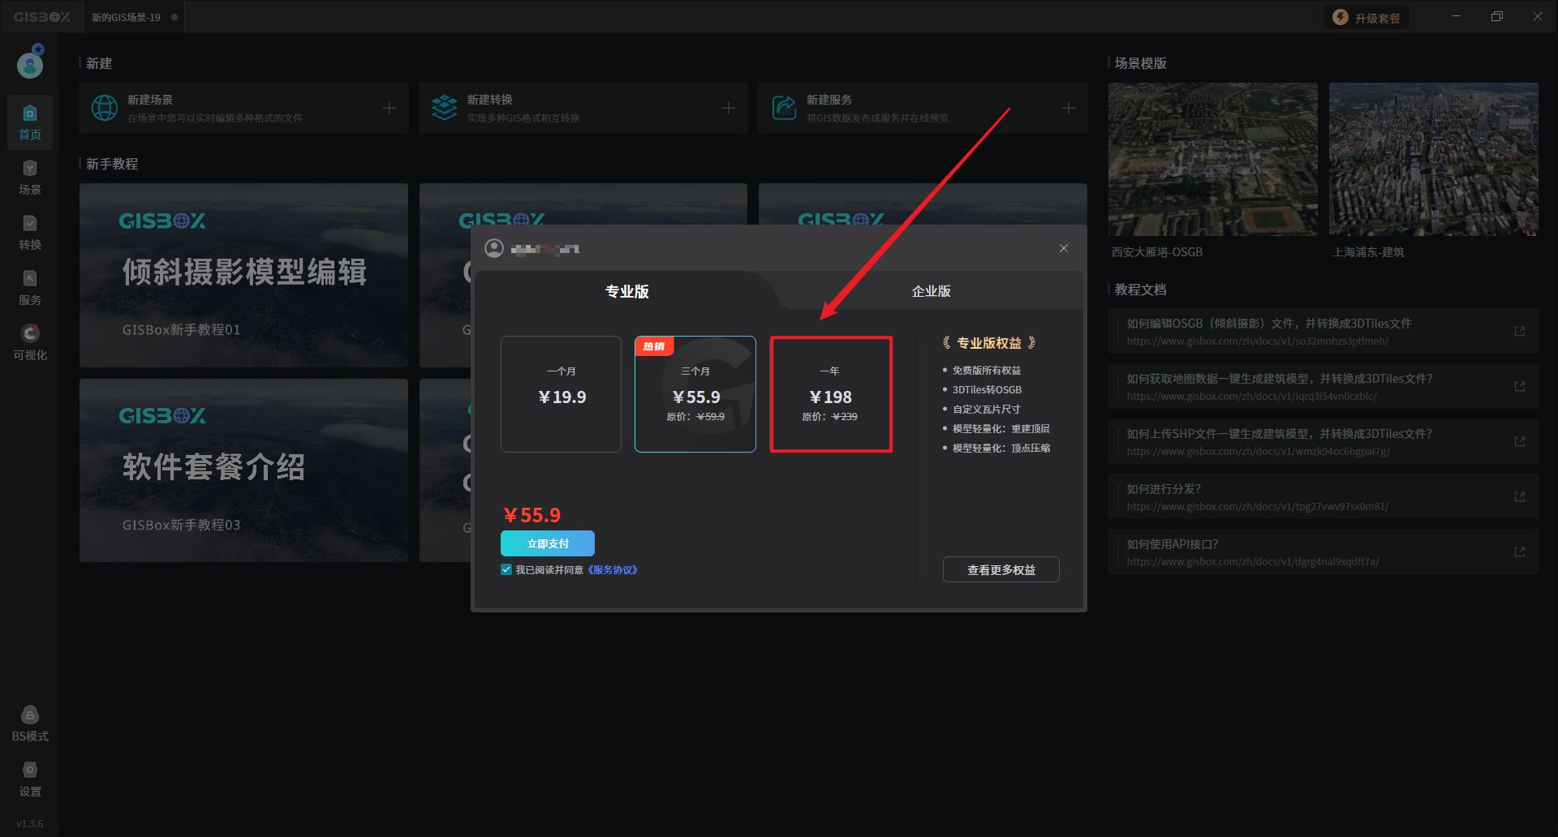Open the 如何进行分发? document link
The image size is (1558, 837).
(1323, 496)
